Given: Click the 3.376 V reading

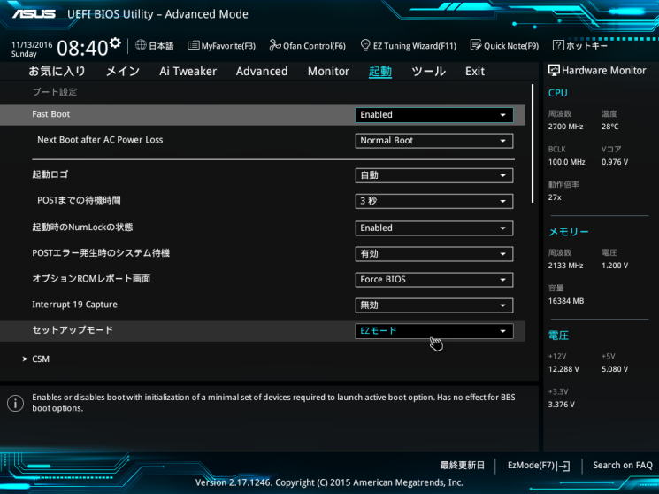Looking at the screenshot, I should 561,405.
